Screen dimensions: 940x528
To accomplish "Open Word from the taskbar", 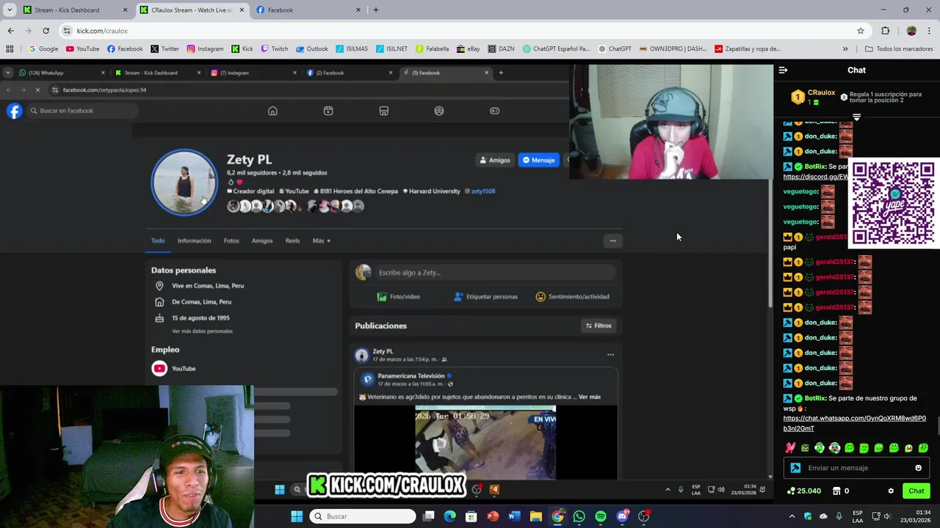I will click(514, 516).
